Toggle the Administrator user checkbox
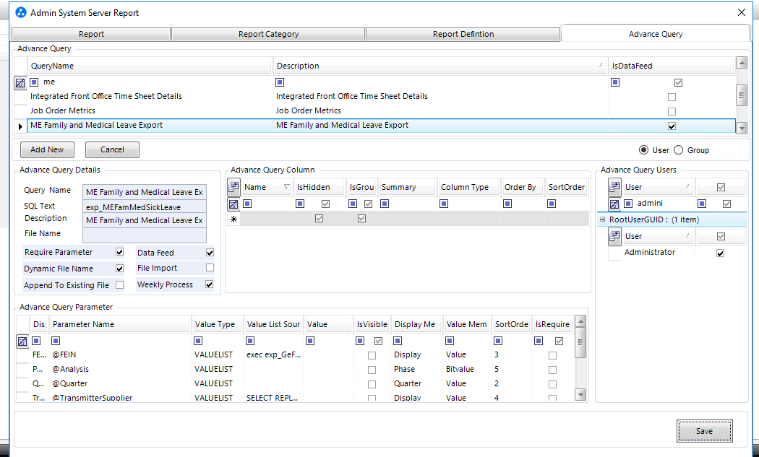 click(x=720, y=253)
